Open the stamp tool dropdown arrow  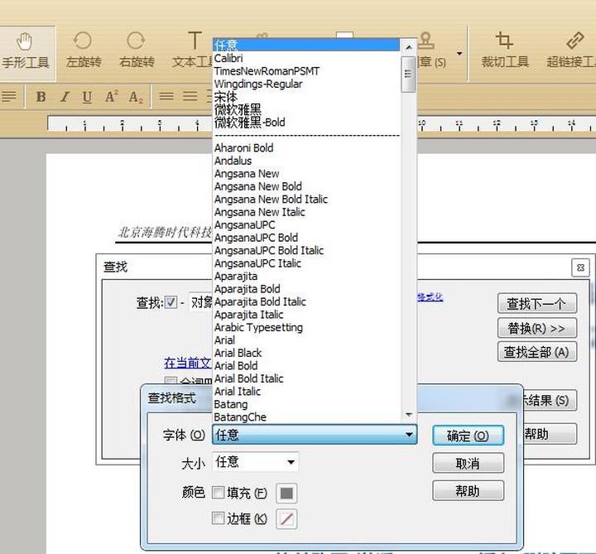pyautogui.click(x=459, y=54)
